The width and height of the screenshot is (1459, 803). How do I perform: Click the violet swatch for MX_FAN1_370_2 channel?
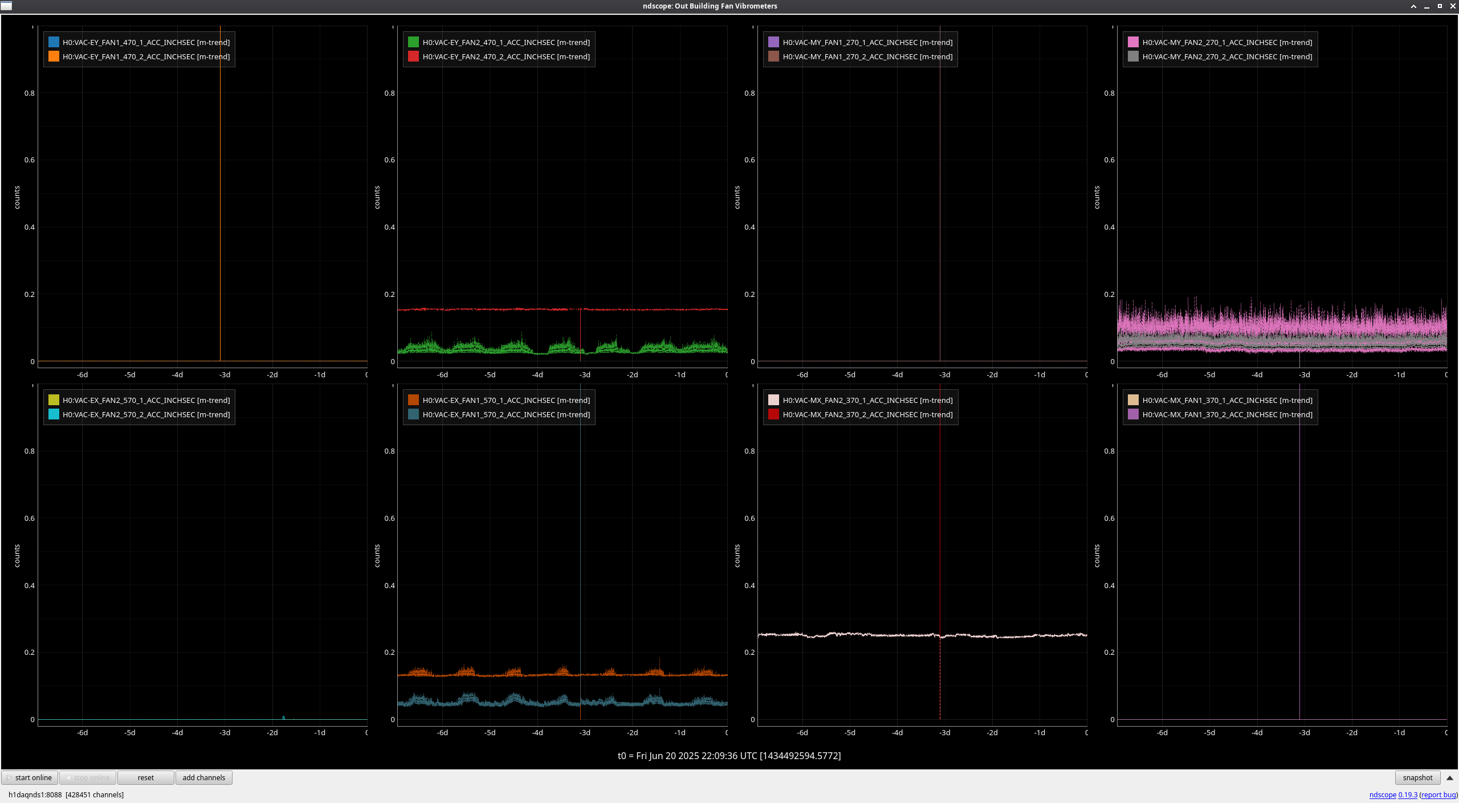[1134, 414]
